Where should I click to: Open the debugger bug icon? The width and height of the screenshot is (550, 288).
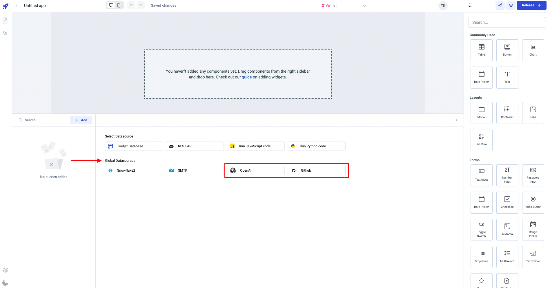tap(5, 270)
